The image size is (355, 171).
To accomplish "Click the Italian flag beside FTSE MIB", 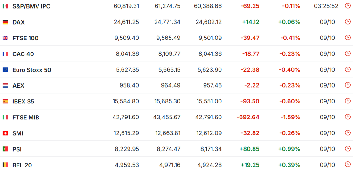I will click(5, 117).
